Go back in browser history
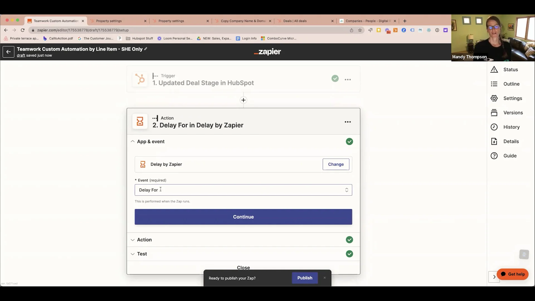This screenshot has height=301, width=535. coord(6,30)
